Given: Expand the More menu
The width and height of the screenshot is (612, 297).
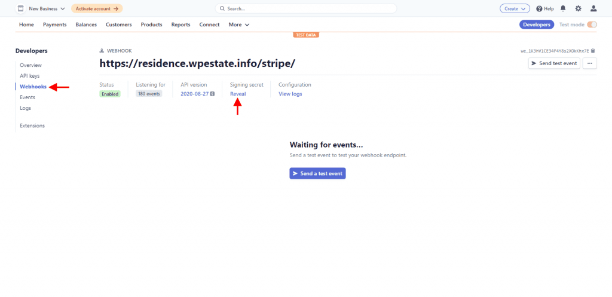Looking at the screenshot, I should [239, 25].
